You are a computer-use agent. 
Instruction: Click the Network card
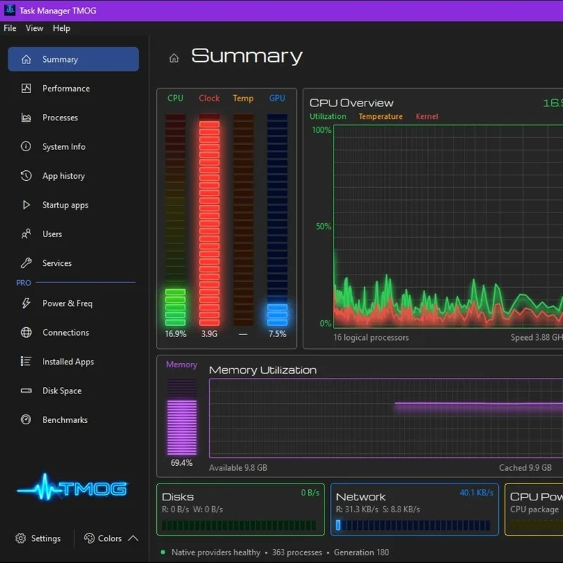pyautogui.click(x=415, y=509)
